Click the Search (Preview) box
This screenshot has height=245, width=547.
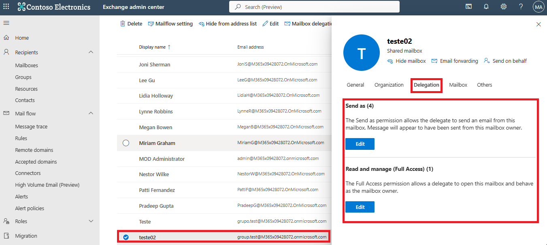pos(314,7)
